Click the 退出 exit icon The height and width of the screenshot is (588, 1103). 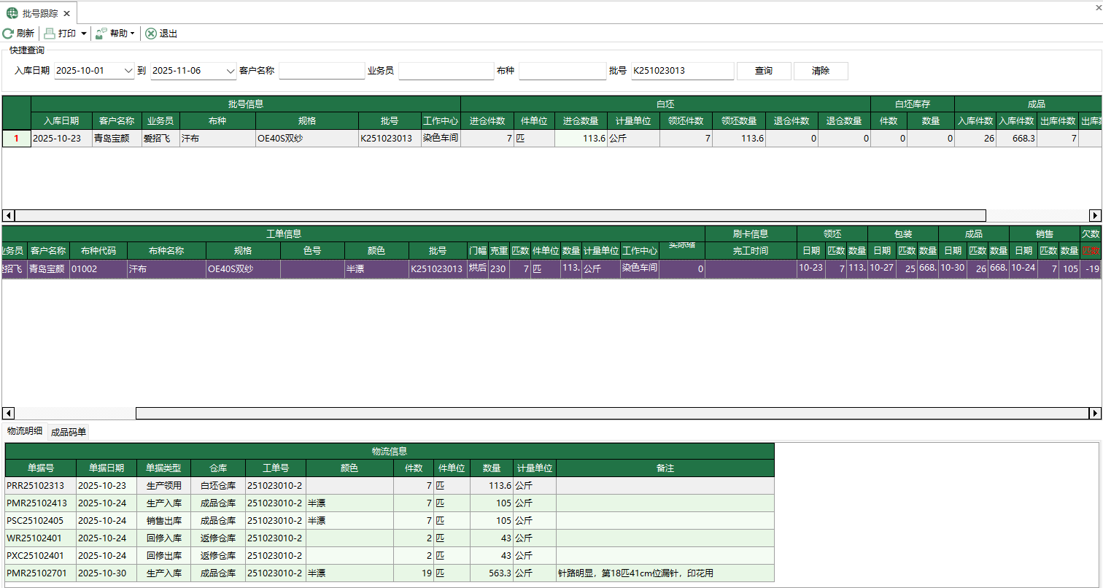pos(151,34)
